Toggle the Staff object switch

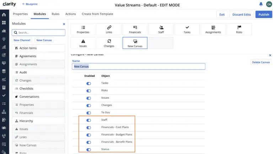pos(89,120)
